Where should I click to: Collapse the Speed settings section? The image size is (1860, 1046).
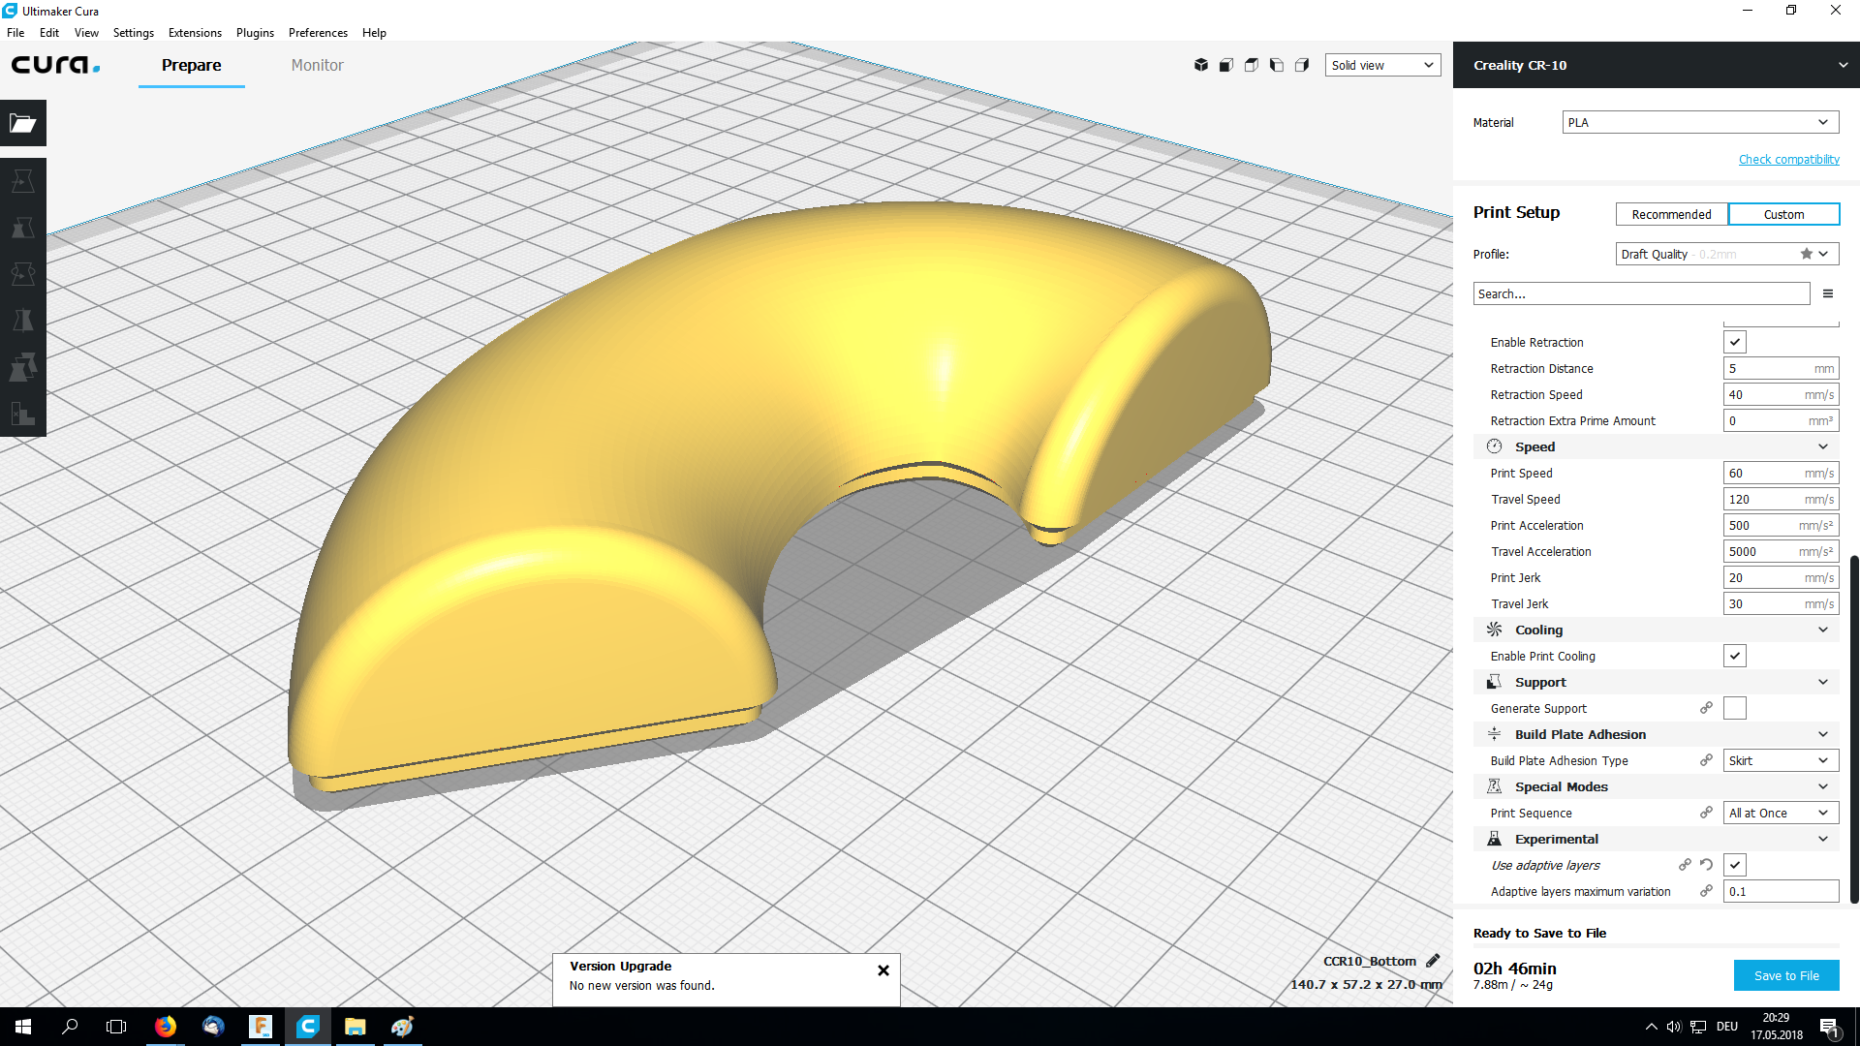pos(1657,446)
